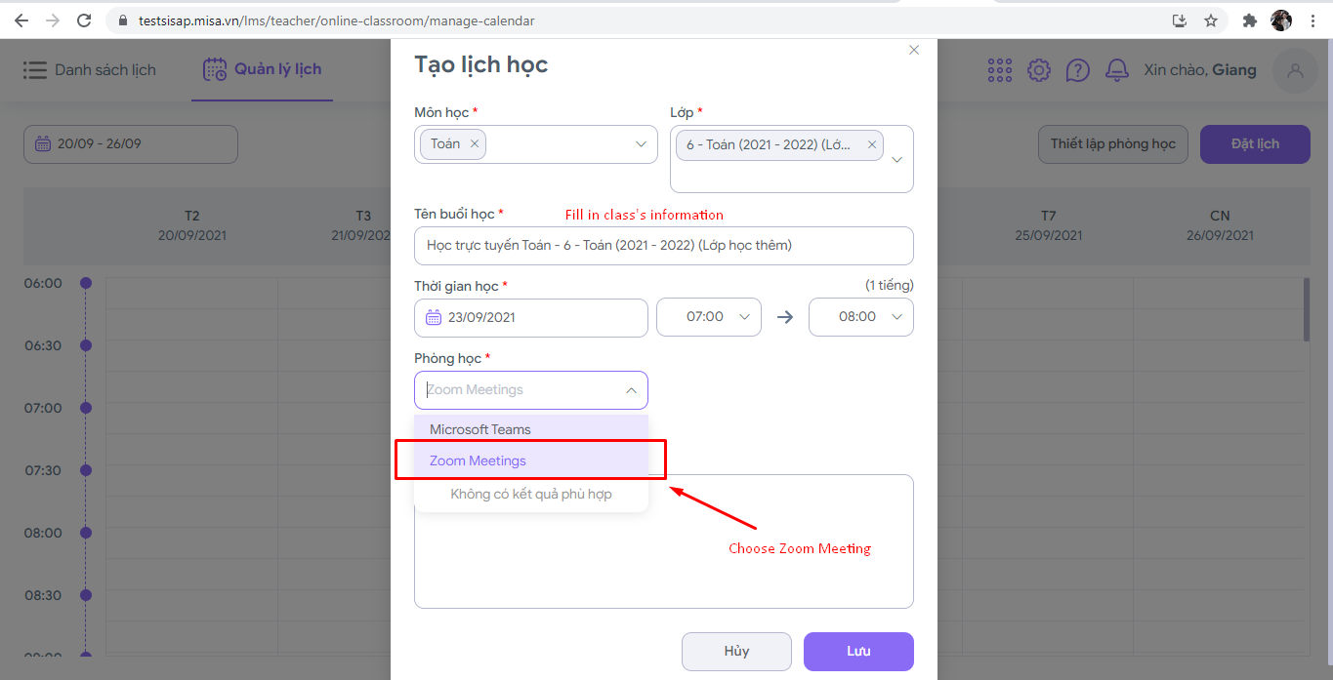
Task: Open the apps grid icon
Action: point(1000,70)
